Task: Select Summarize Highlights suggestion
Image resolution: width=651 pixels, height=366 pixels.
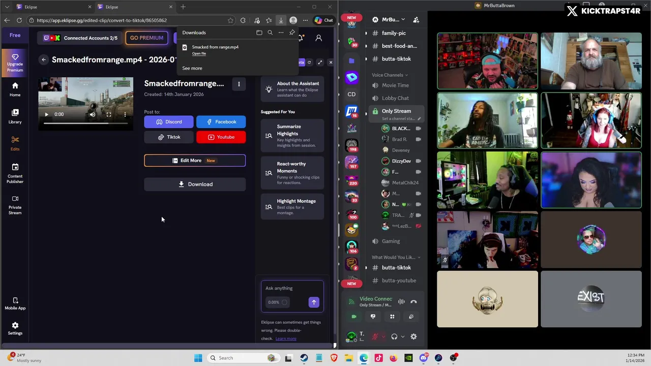Action: tap(292, 136)
